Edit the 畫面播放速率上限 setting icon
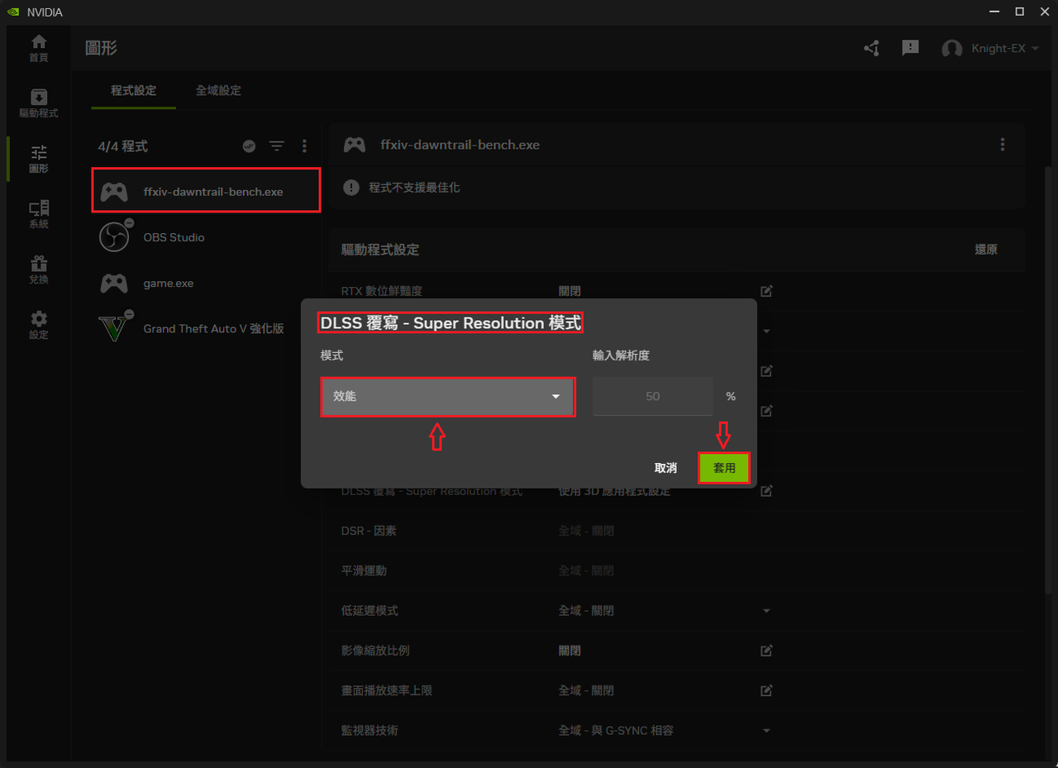Image resolution: width=1058 pixels, height=768 pixels. (766, 690)
